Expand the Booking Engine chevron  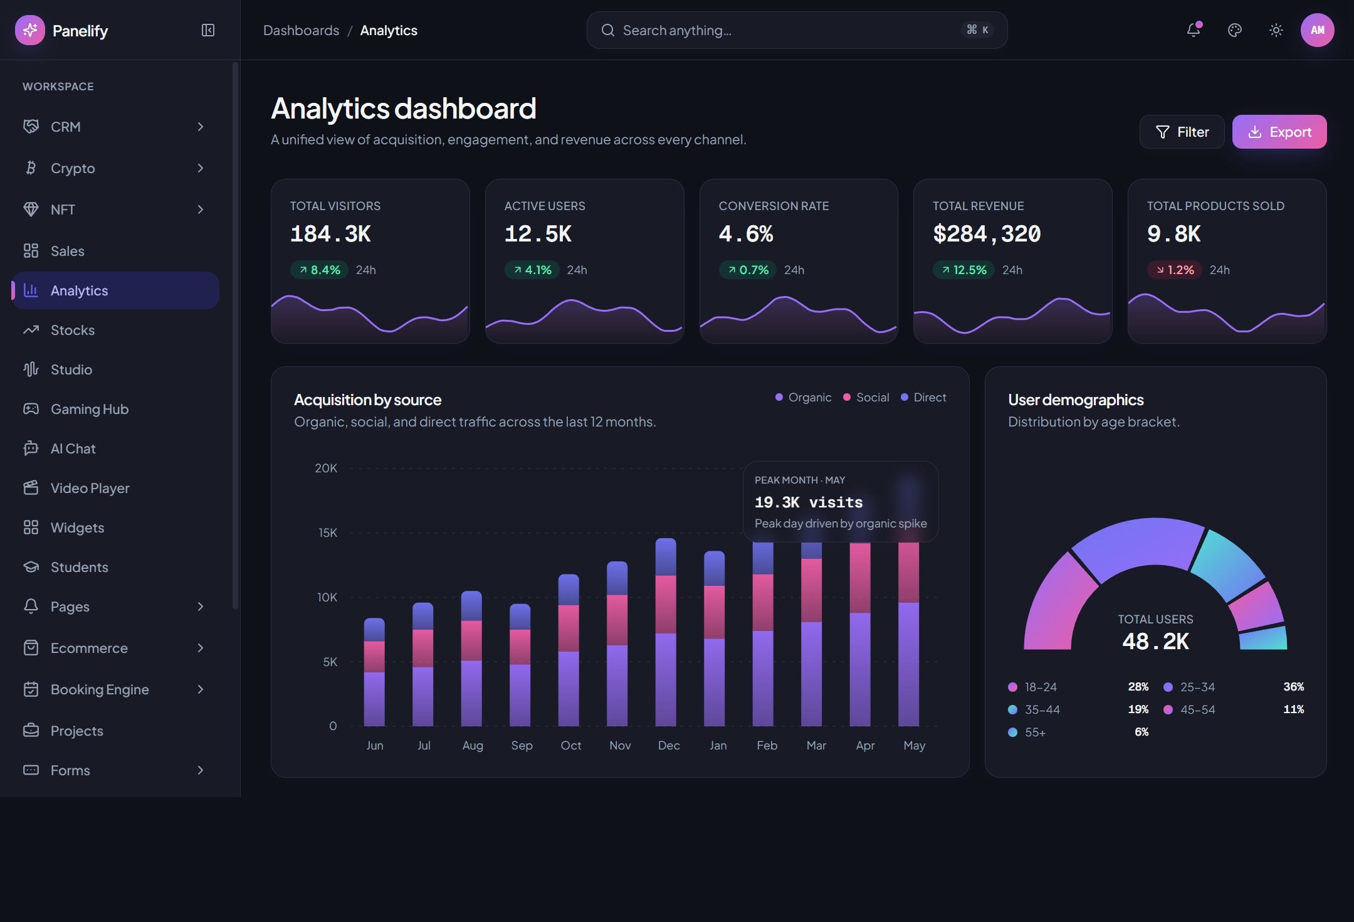pos(201,689)
